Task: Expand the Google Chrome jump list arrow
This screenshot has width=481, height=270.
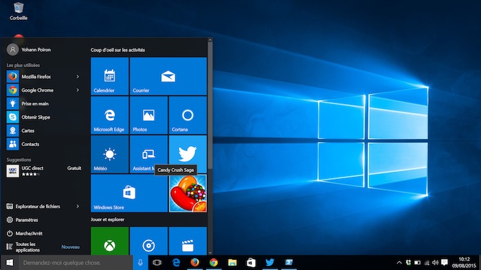Action: pos(78,90)
